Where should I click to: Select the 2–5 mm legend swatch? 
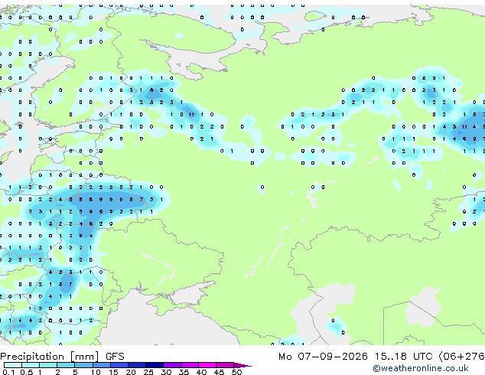point(66,365)
